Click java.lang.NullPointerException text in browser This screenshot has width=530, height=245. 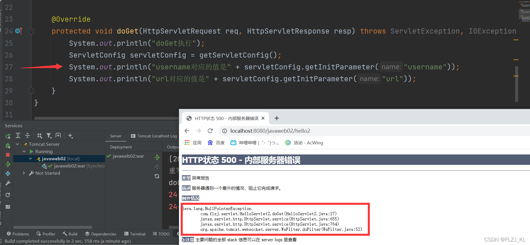[x=217, y=209]
